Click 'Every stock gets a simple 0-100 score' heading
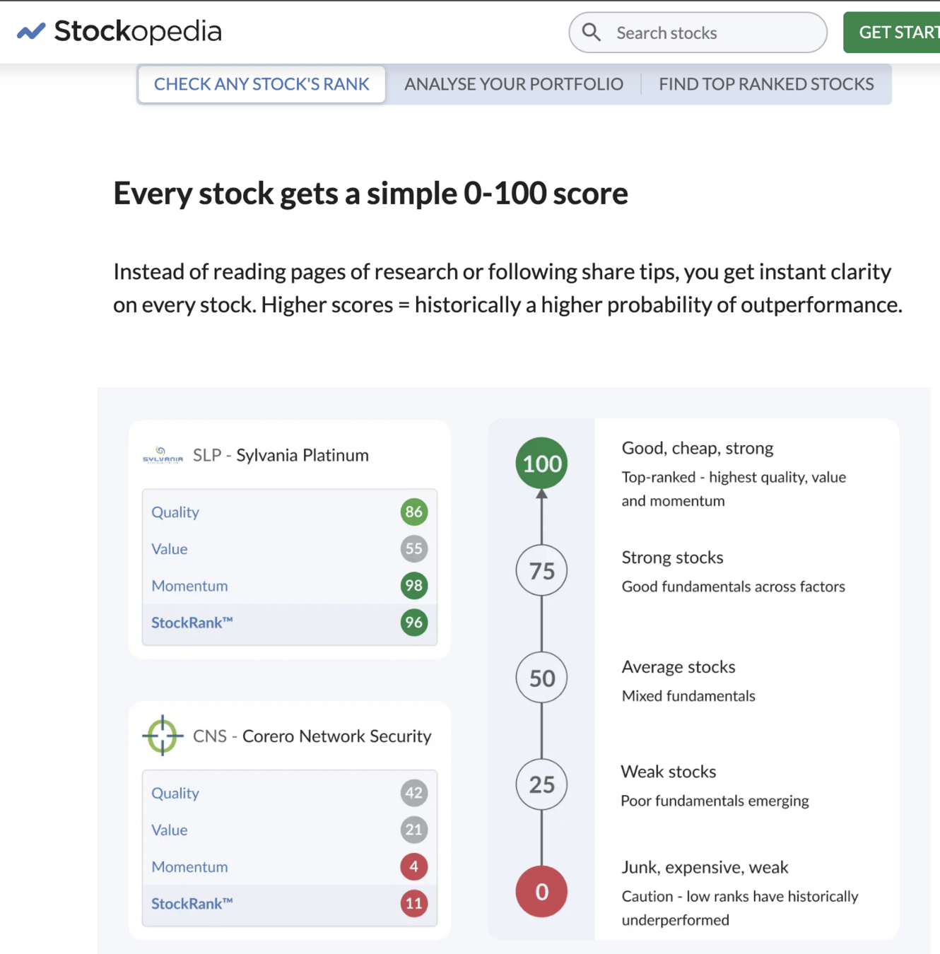940x954 pixels. [x=370, y=194]
